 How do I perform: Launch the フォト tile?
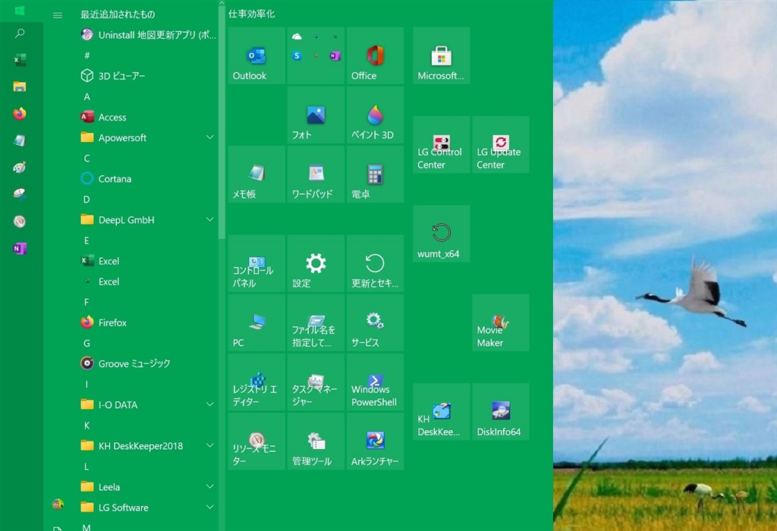[316, 115]
